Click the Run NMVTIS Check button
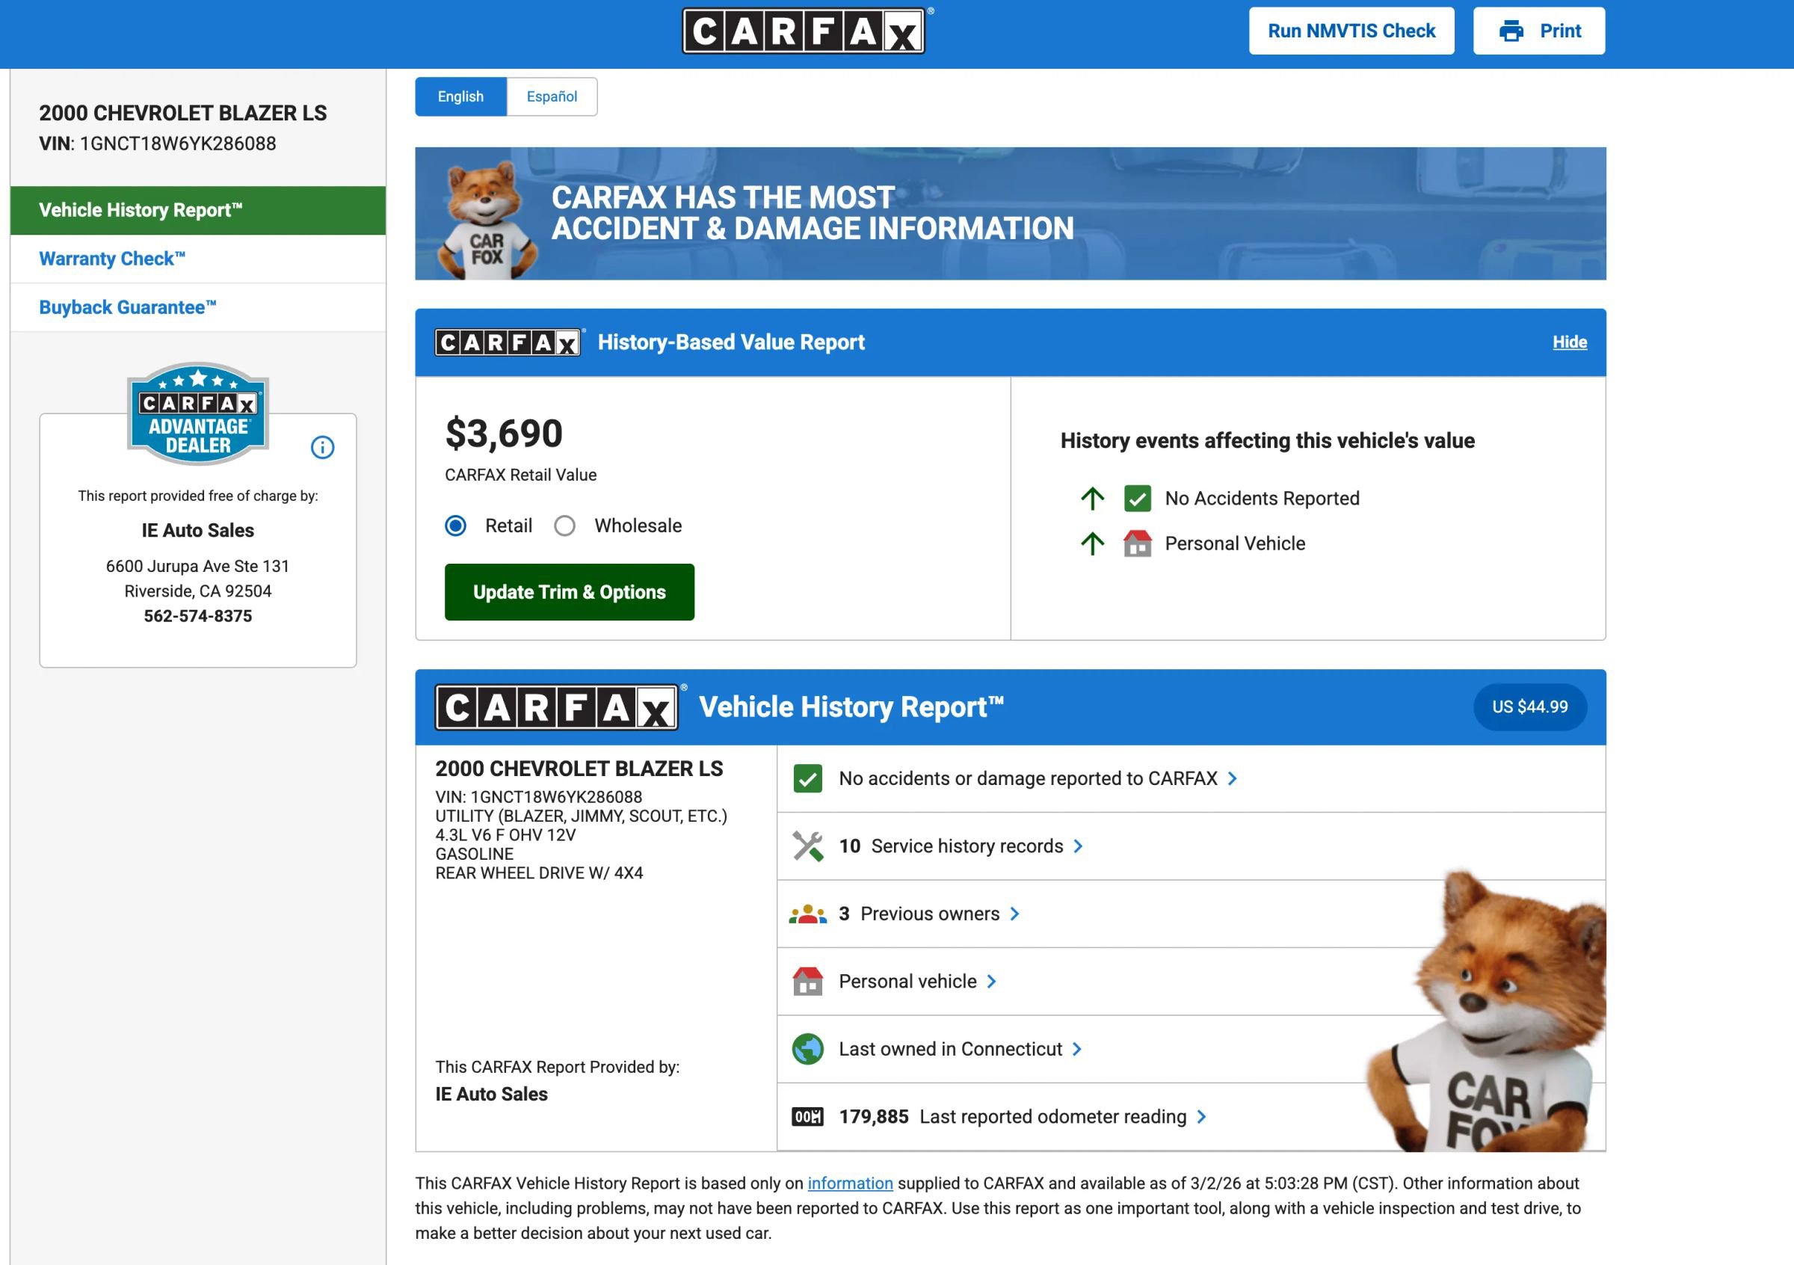Image resolution: width=1794 pixels, height=1265 pixels. 1351,31
